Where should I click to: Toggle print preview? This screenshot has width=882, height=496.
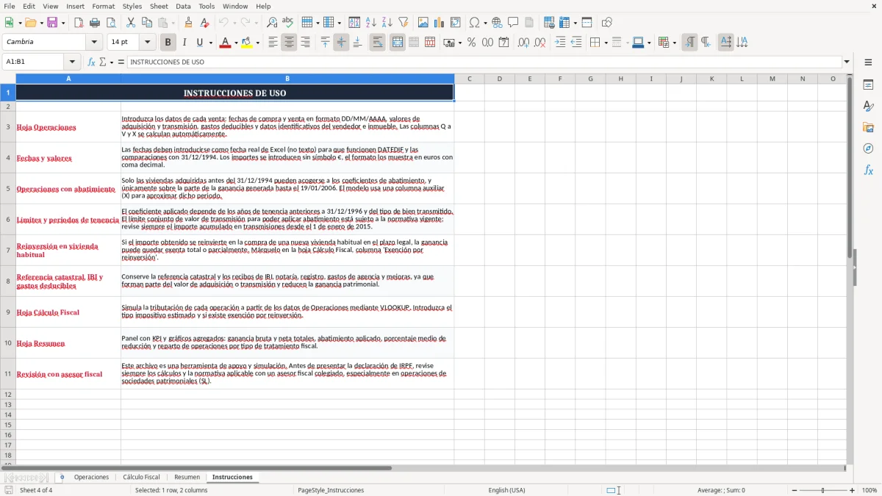point(111,23)
